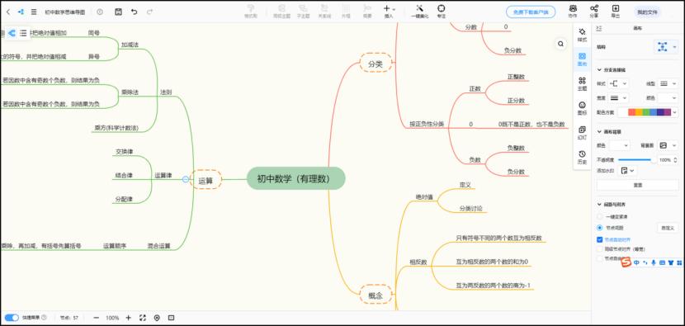
Task: Collapse the 间距与对齐 section
Action: tap(599, 204)
